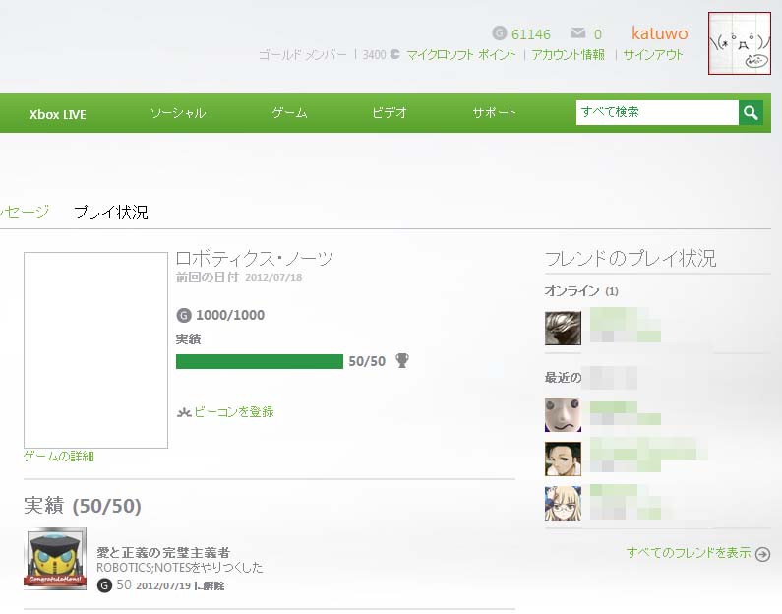Open the 愛と正義の完璧主義者 achievement robot icon
The height and width of the screenshot is (614, 782).
(x=55, y=559)
